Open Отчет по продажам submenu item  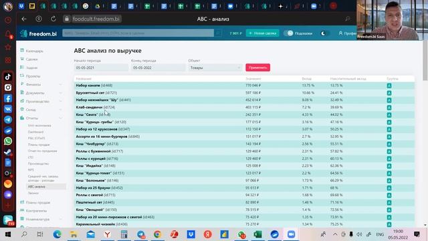coord(43,151)
